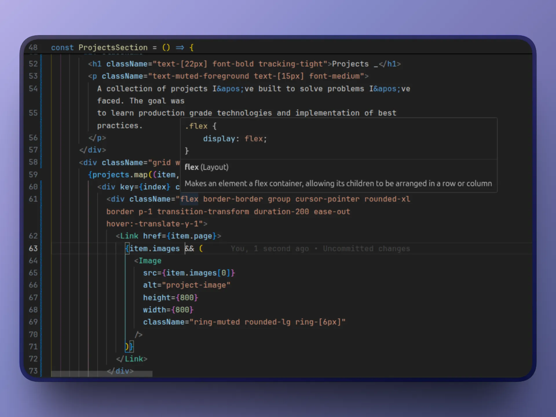Select the Uncommitted changes blame annotation
The image size is (556, 417).
[x=366, y=248]
